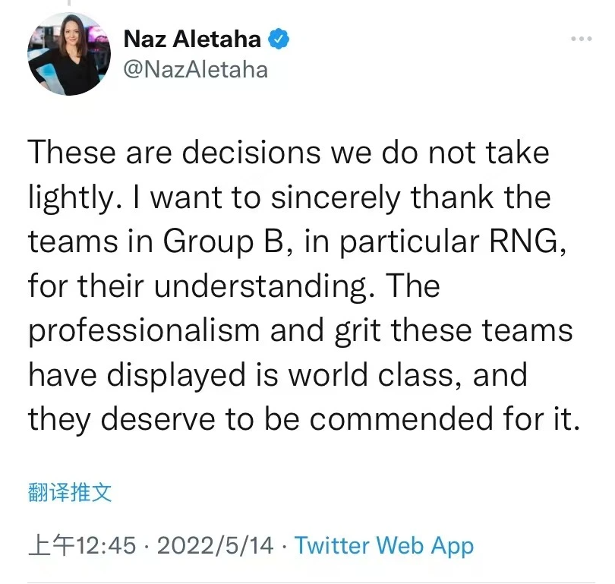This screenshot has height=584, width=615.
Task: Open the three-dot more options menu
Action: pyautogui.click(x=581, y=38)
